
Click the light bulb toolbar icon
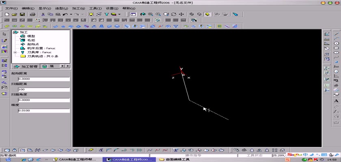91,14
